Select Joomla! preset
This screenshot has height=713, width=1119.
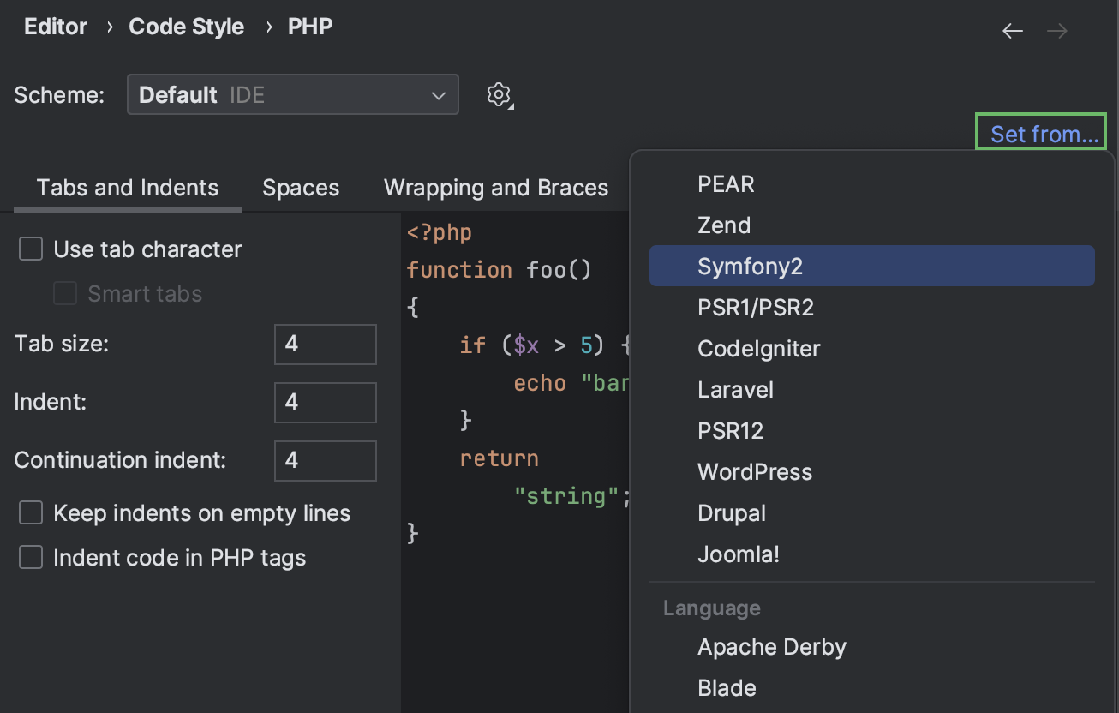[872, 554]
